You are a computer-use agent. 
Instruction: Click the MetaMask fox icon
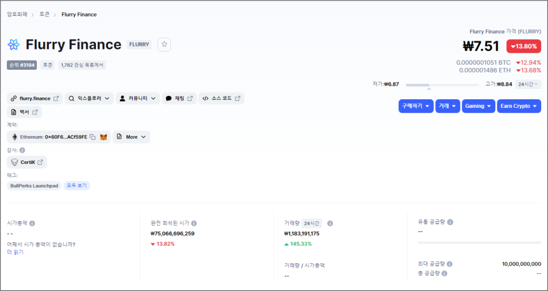104,137
